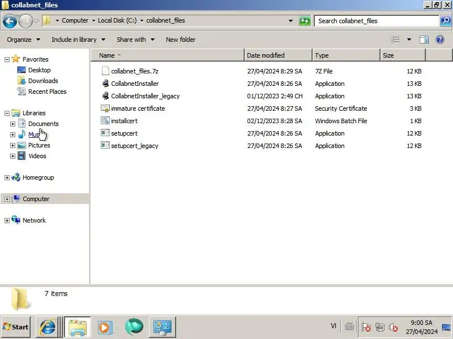Go back with the Back arrow button
The height and width of the screenshot is (339, 453).
point(10,21)
